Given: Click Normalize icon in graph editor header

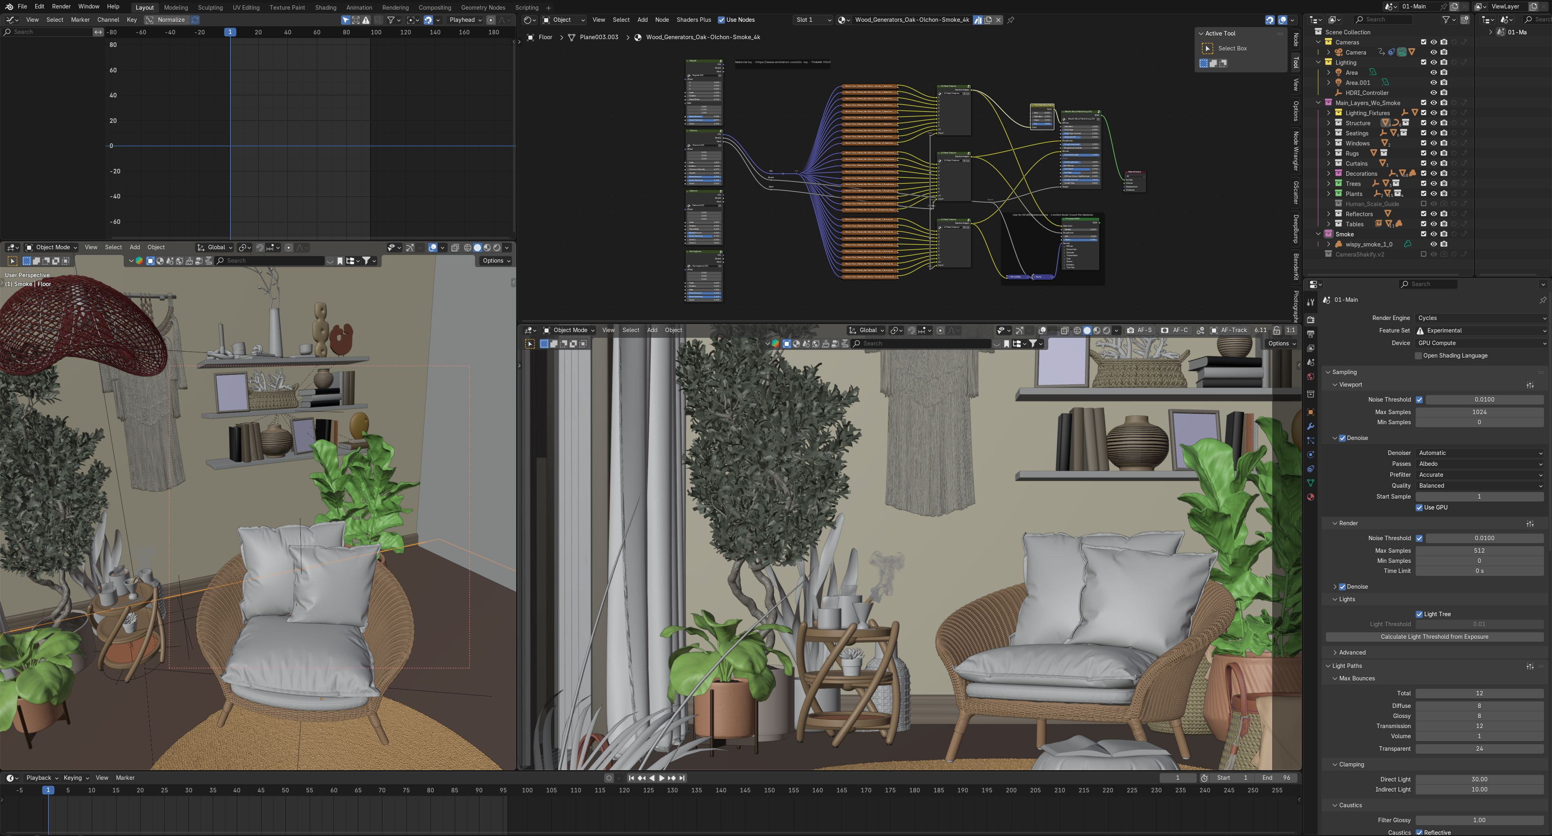Looking at the screenshot, I should point(150,20).
